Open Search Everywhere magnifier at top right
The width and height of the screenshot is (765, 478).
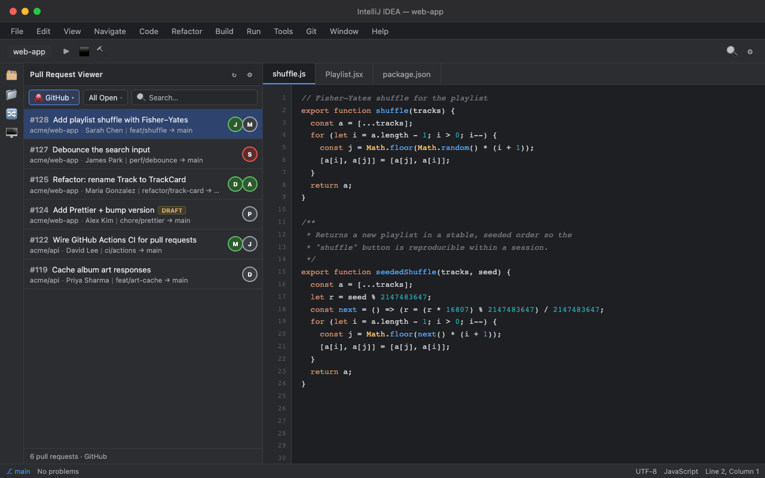pos(732,51)
